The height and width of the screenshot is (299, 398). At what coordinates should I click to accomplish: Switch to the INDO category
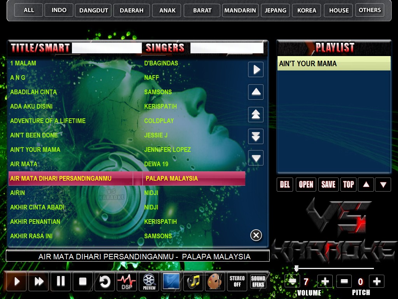[x=59, y=10]
